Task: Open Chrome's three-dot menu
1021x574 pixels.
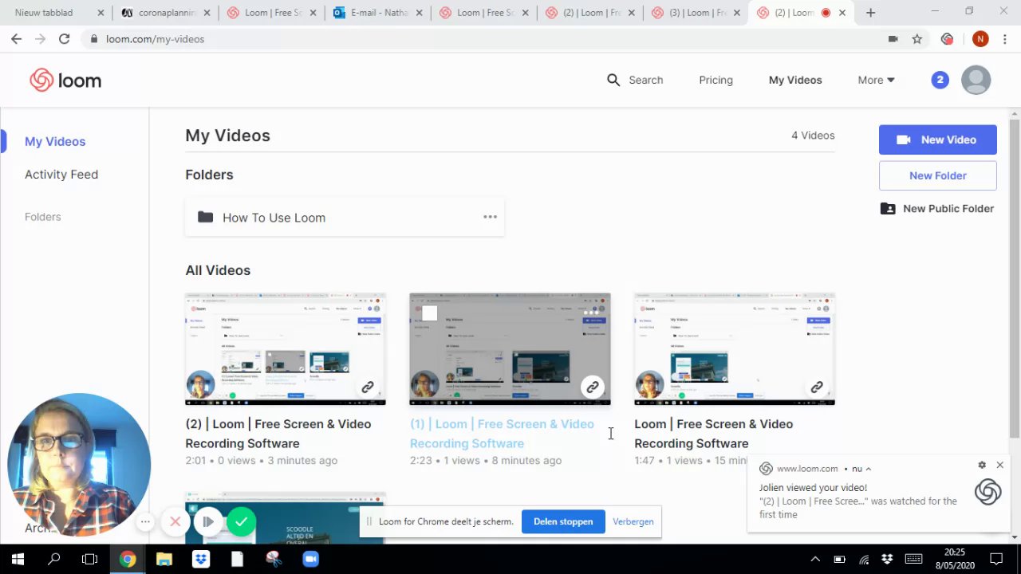Action: click(x=1004, y=39)
